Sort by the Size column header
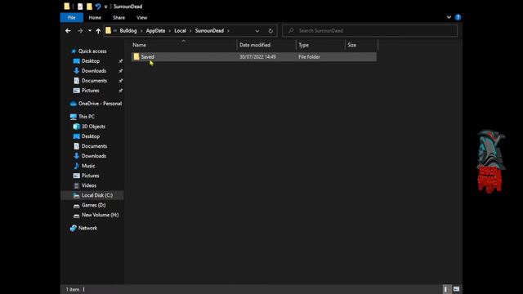 (x=352, y=45)
